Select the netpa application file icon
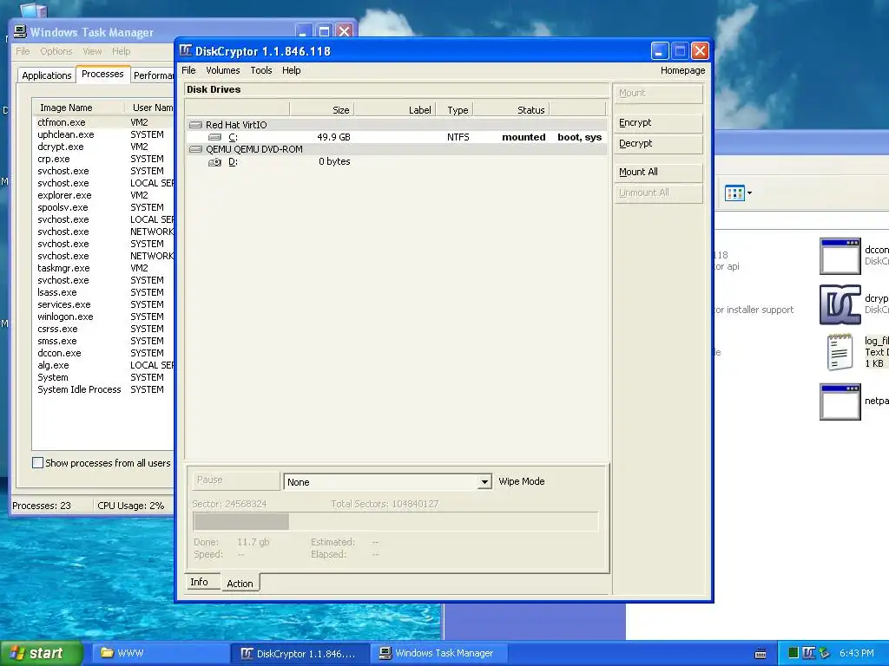Screen dimensions: 889x666 coord(840,402)
